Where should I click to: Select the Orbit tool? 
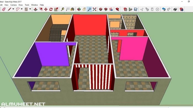79,9
